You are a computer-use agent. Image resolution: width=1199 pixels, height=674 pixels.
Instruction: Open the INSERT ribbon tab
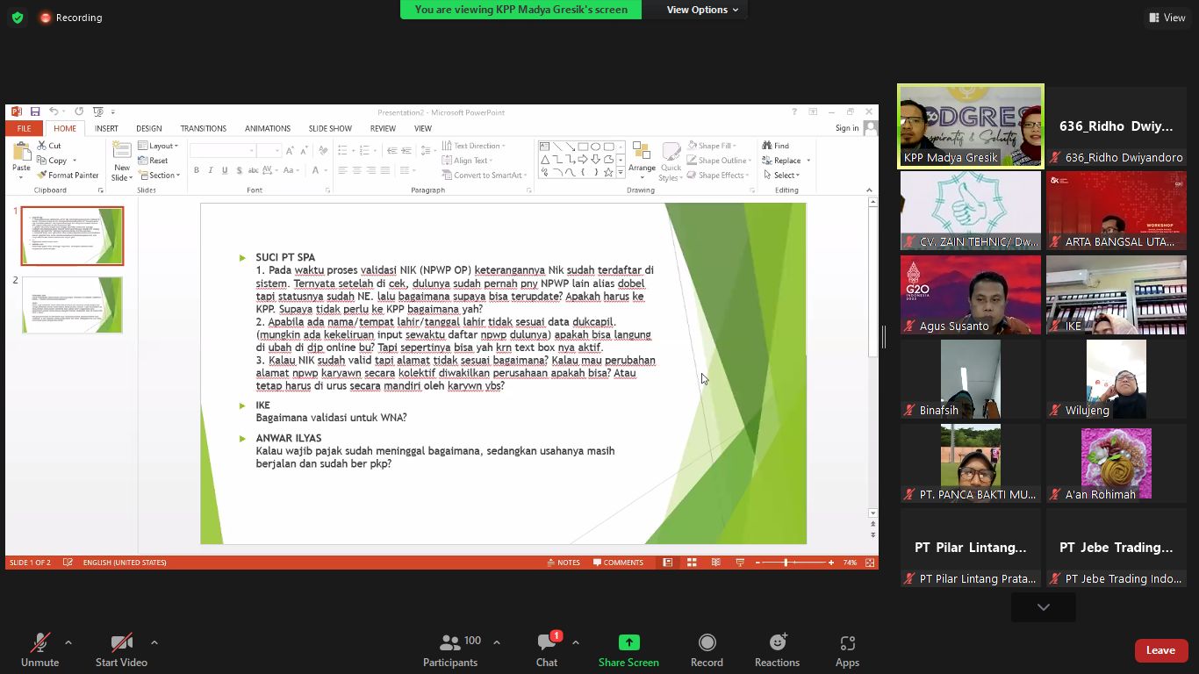[106, 128]
